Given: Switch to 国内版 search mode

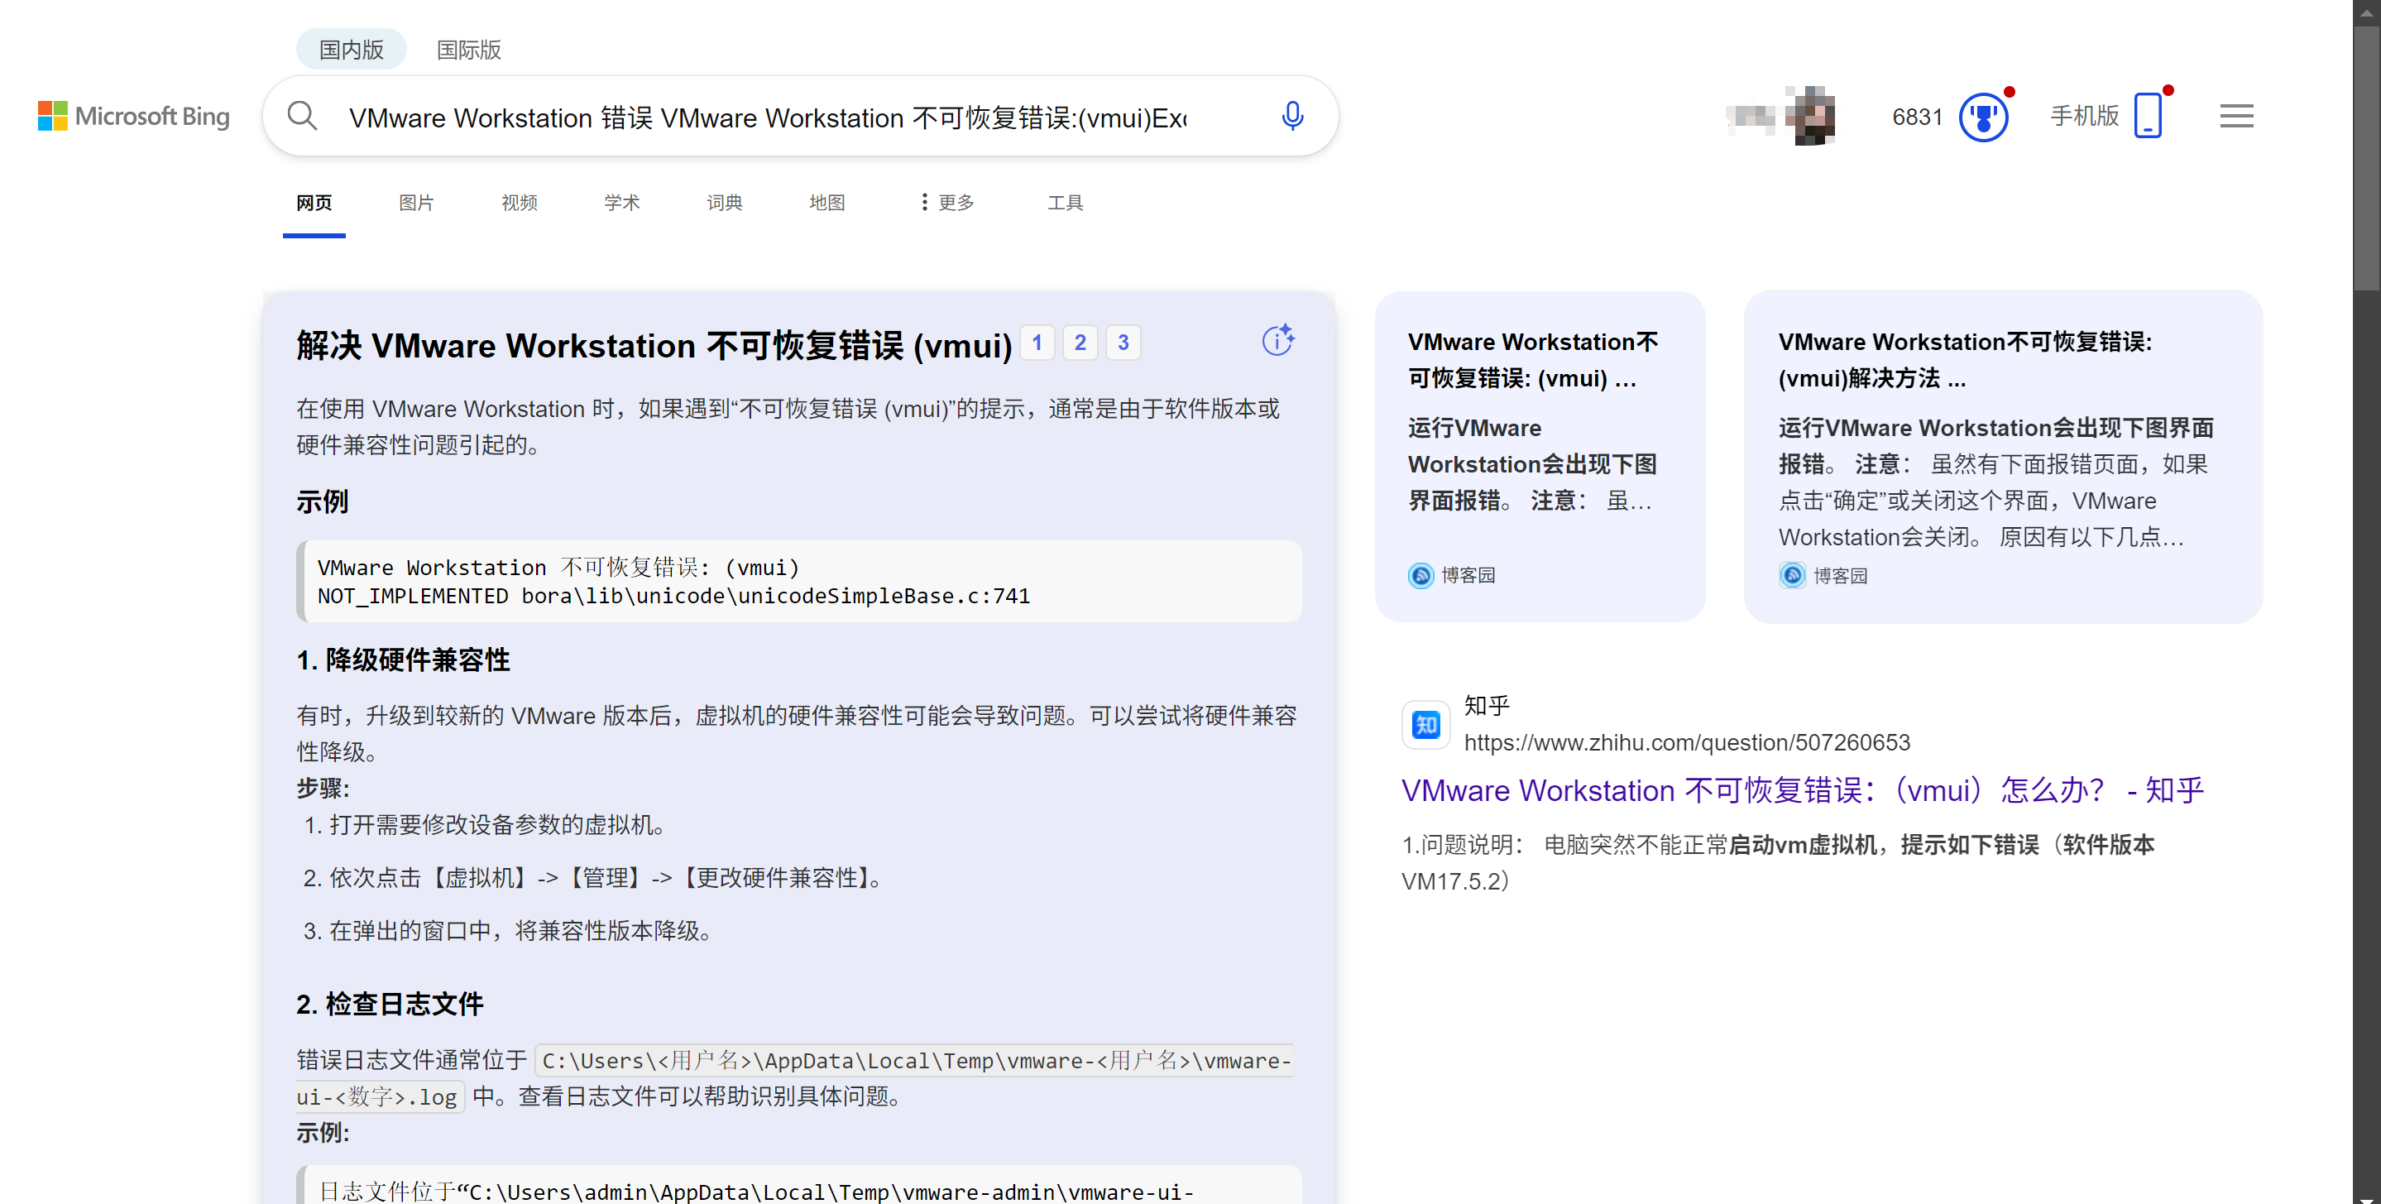Looking at the screenshot, I should click(352, 50).
